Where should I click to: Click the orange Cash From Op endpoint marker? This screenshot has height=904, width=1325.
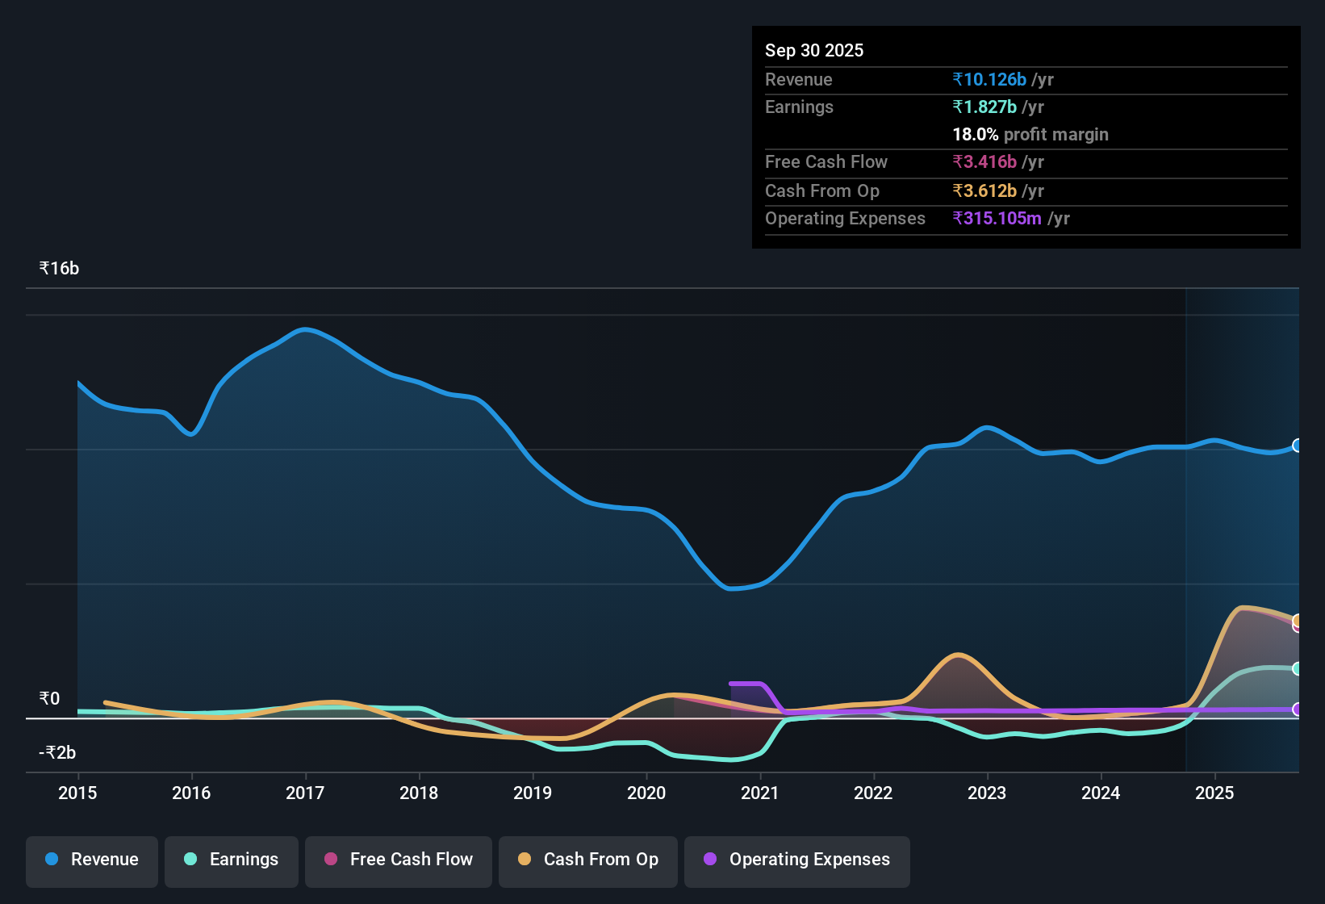click(x=1298, y=621)
